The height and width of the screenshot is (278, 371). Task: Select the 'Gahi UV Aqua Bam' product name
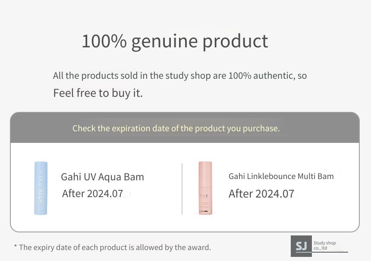[x=102, y=177]
